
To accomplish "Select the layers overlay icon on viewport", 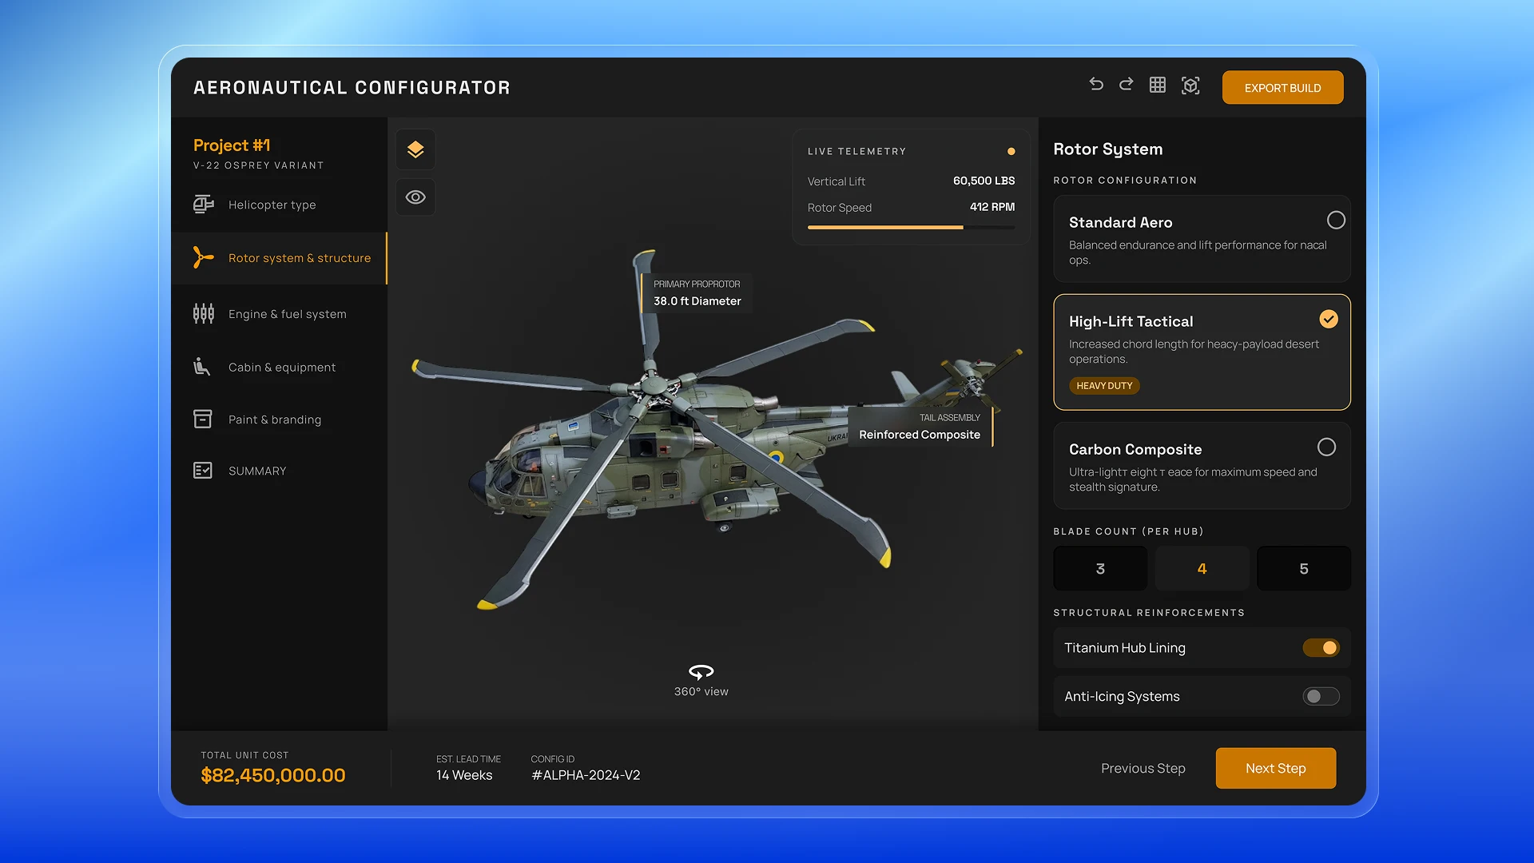I will tap(415, 149).
